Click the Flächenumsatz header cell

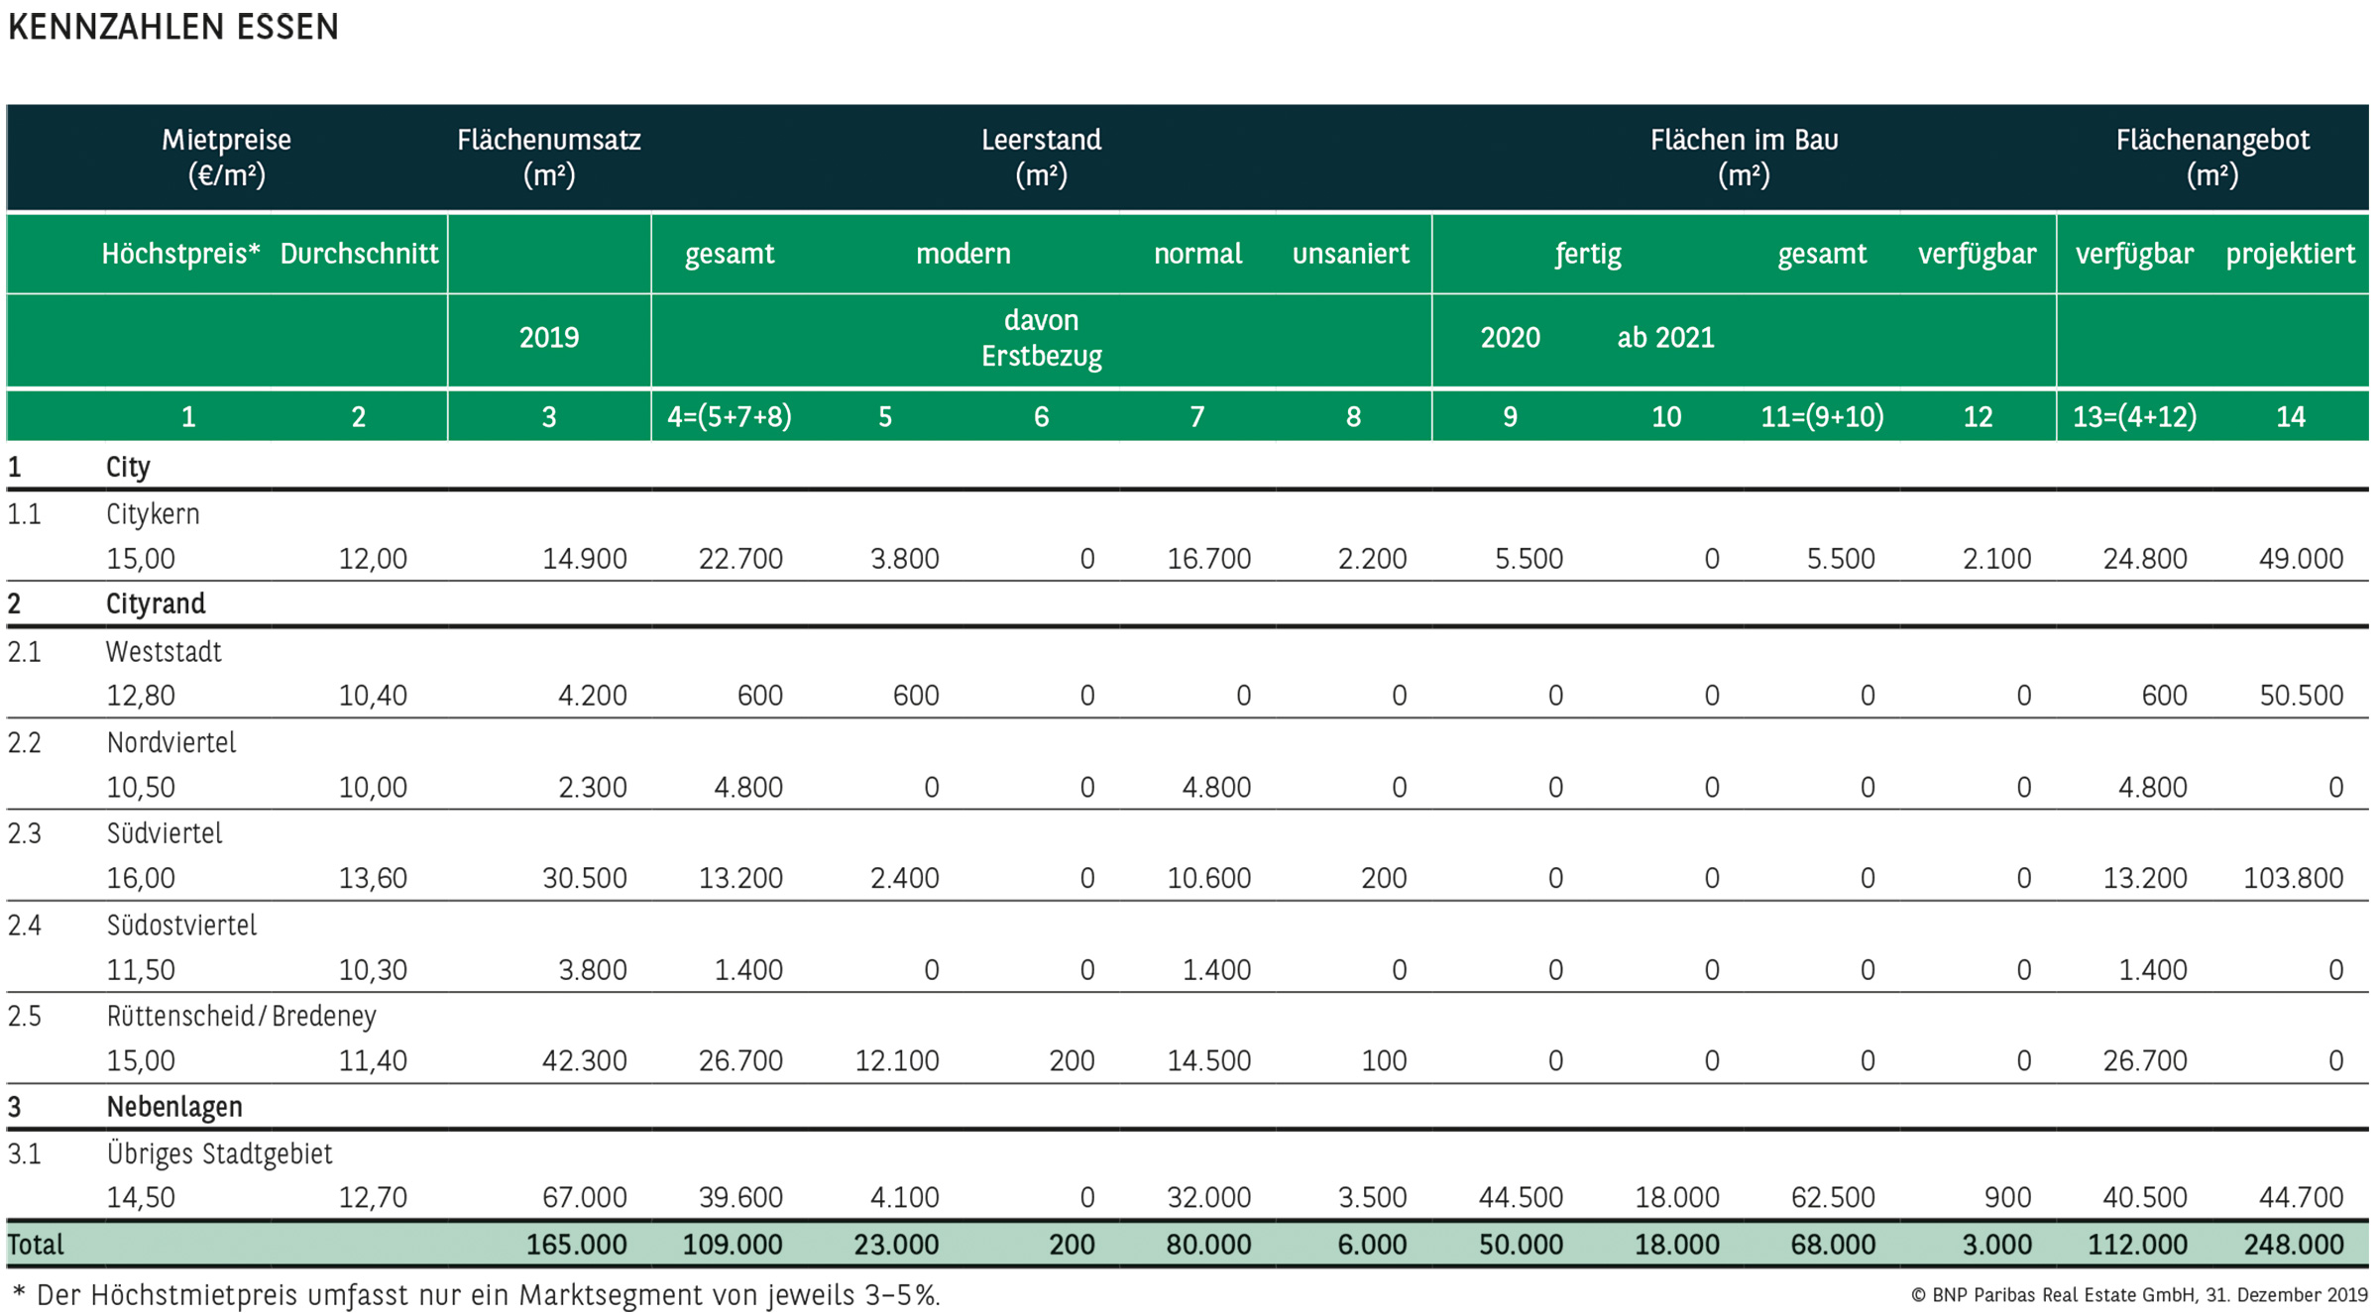point(548,157)
